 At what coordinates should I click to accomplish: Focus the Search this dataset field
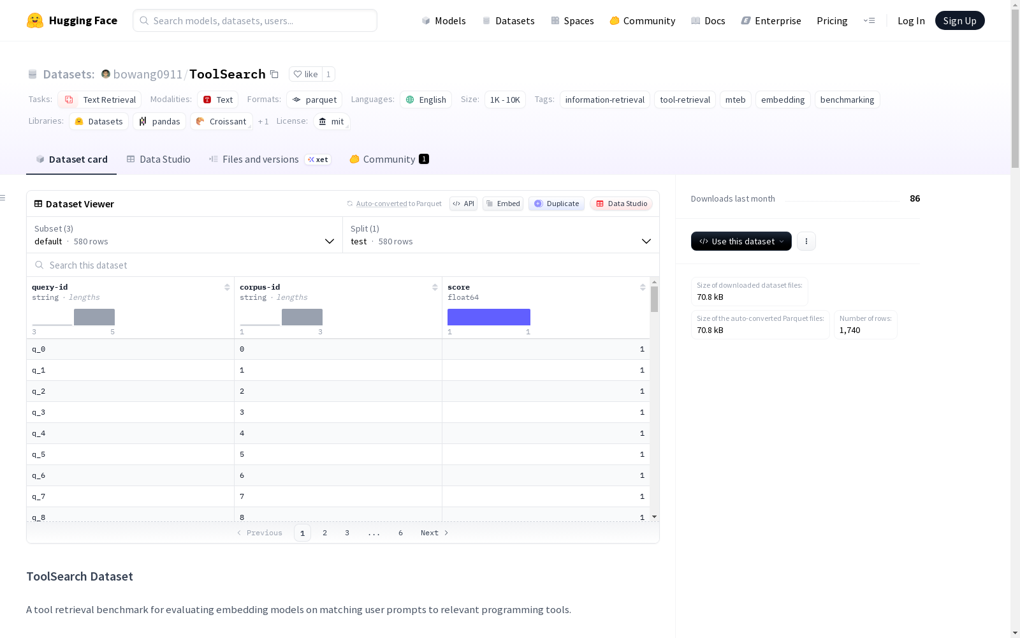point(343,265)
